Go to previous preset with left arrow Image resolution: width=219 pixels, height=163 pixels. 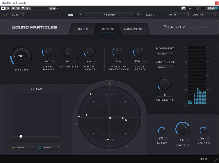[x=81, y=15]
